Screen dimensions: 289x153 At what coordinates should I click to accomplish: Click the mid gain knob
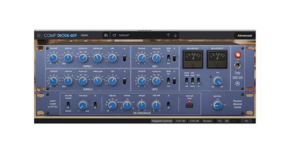pos(142,105)
